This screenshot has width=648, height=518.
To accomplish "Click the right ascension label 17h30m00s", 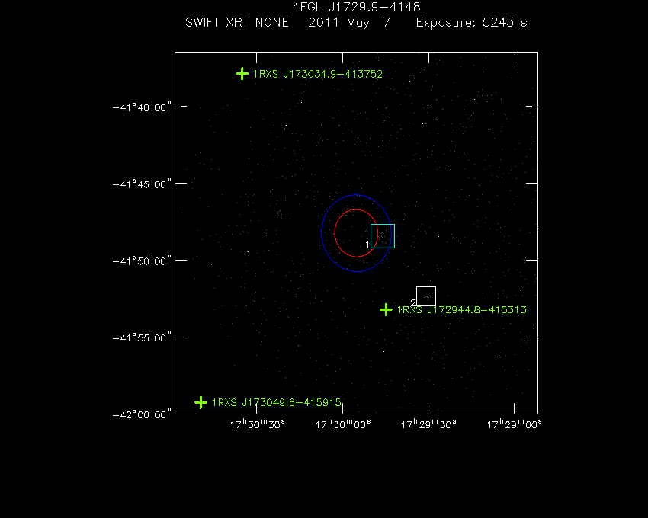I will [x=343, y=424].
